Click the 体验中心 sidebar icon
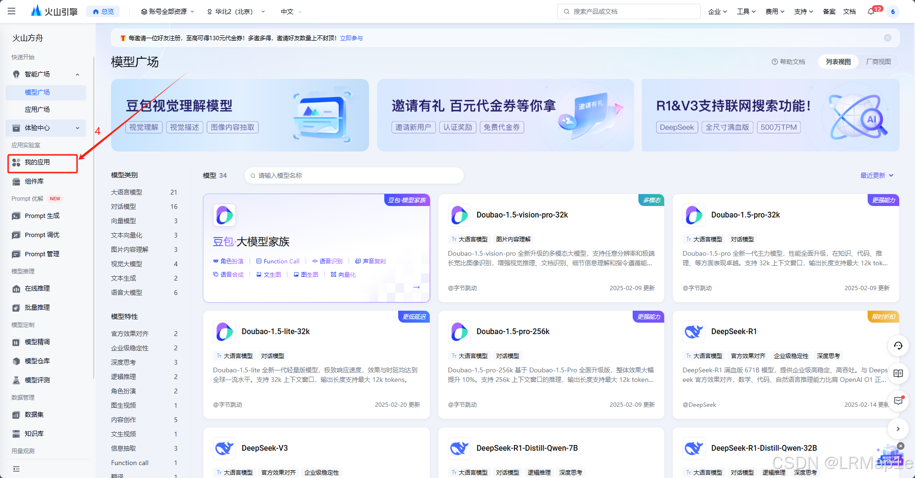915x478 pixels. pos(16,128)
